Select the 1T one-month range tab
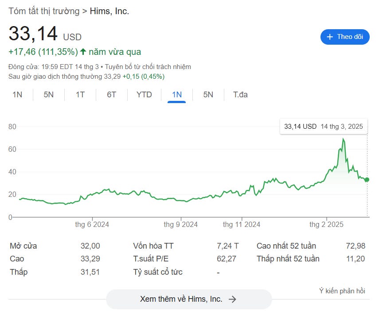 tap(80, 95)
